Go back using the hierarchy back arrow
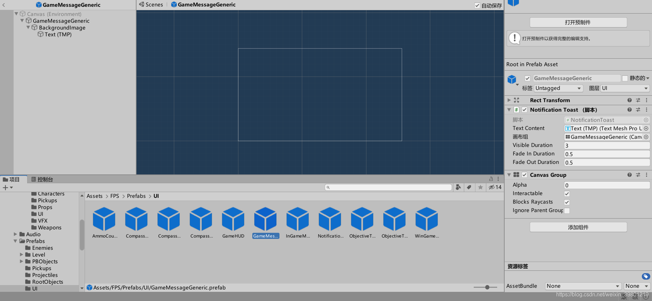The image size is (652, 301). point(4,5)
